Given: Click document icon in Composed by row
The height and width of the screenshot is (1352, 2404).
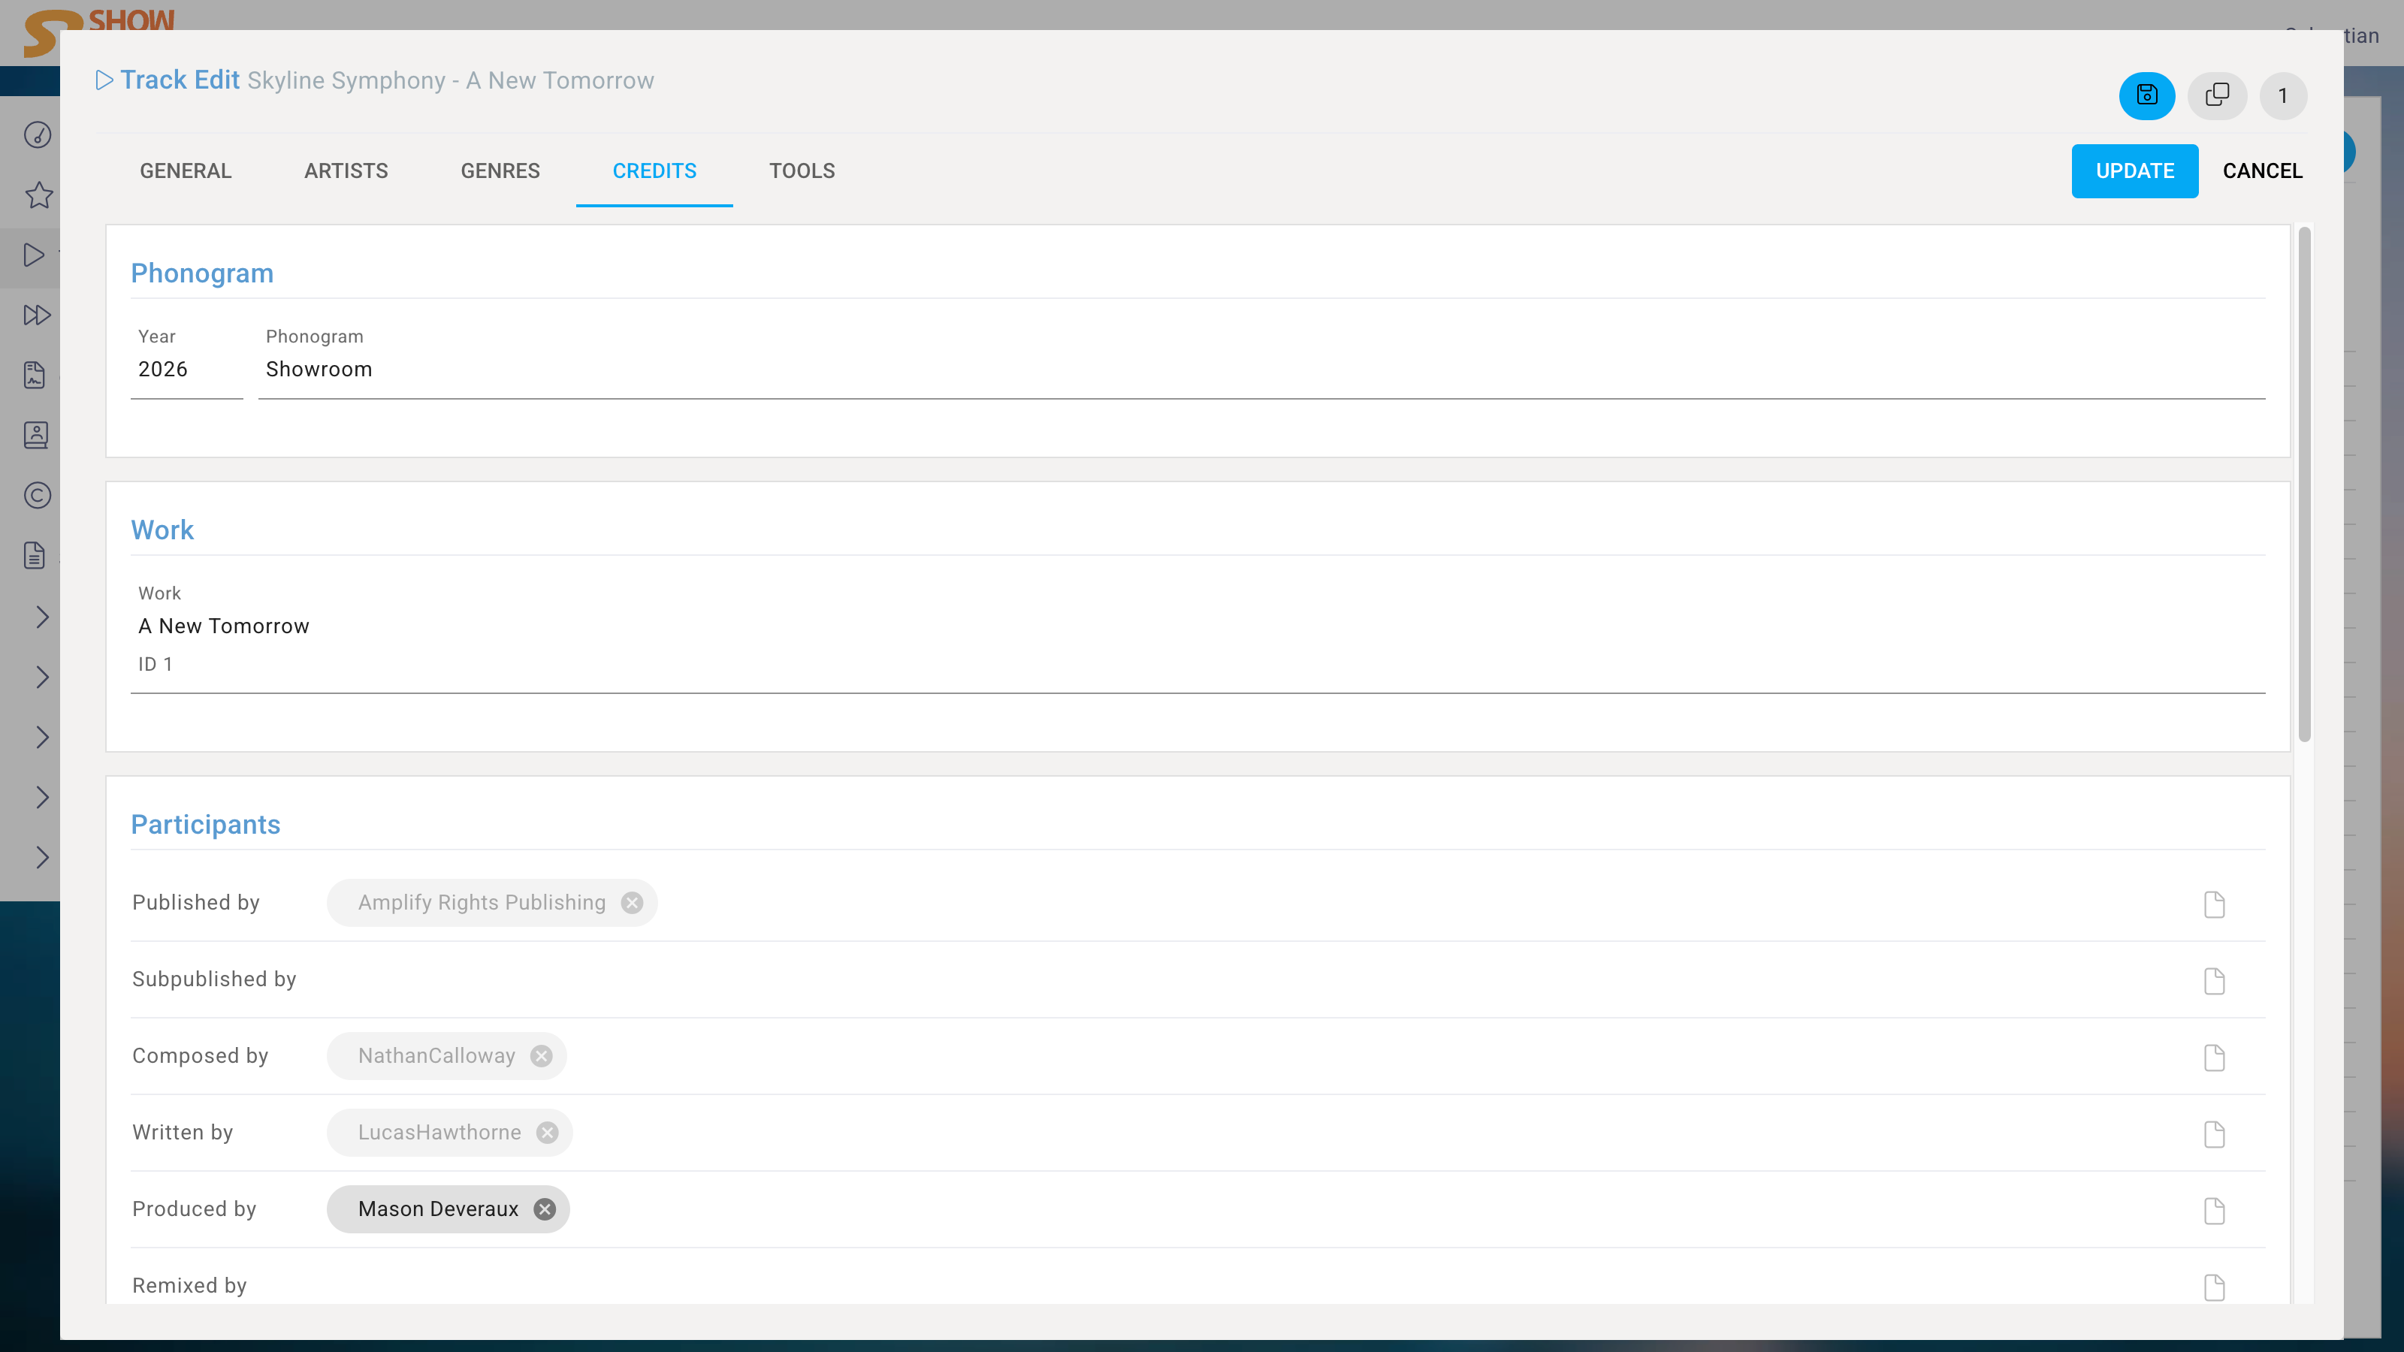Looking at the screenshot, I should pos(2214,1056).
